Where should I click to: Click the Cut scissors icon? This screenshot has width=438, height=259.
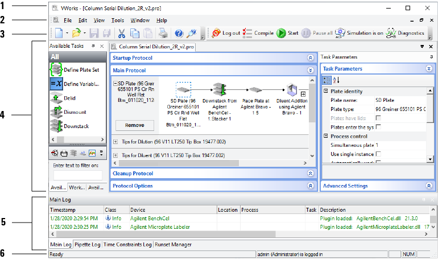click(122, 33)
